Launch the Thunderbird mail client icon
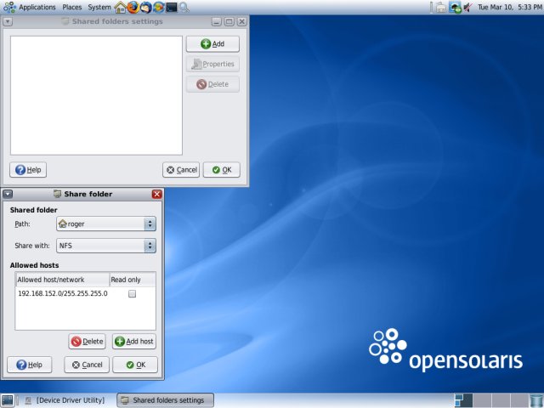 pyautogui.click(x=145, y=8)
